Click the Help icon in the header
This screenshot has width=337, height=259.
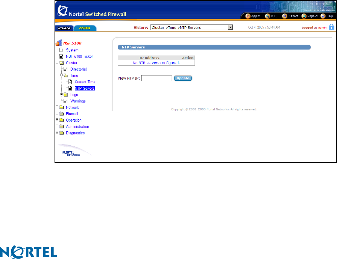coord(323,16)
